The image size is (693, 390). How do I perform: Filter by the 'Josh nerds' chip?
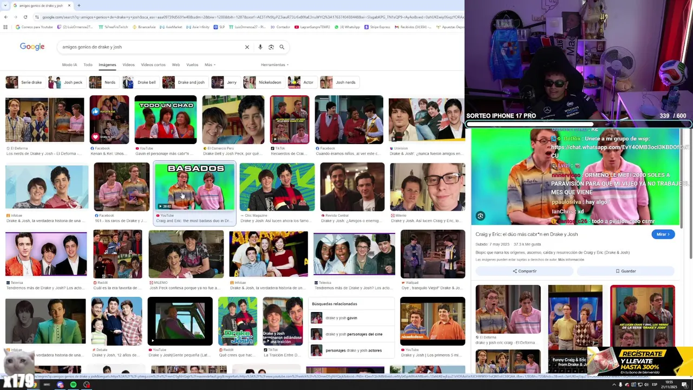(x=338, y=82)
